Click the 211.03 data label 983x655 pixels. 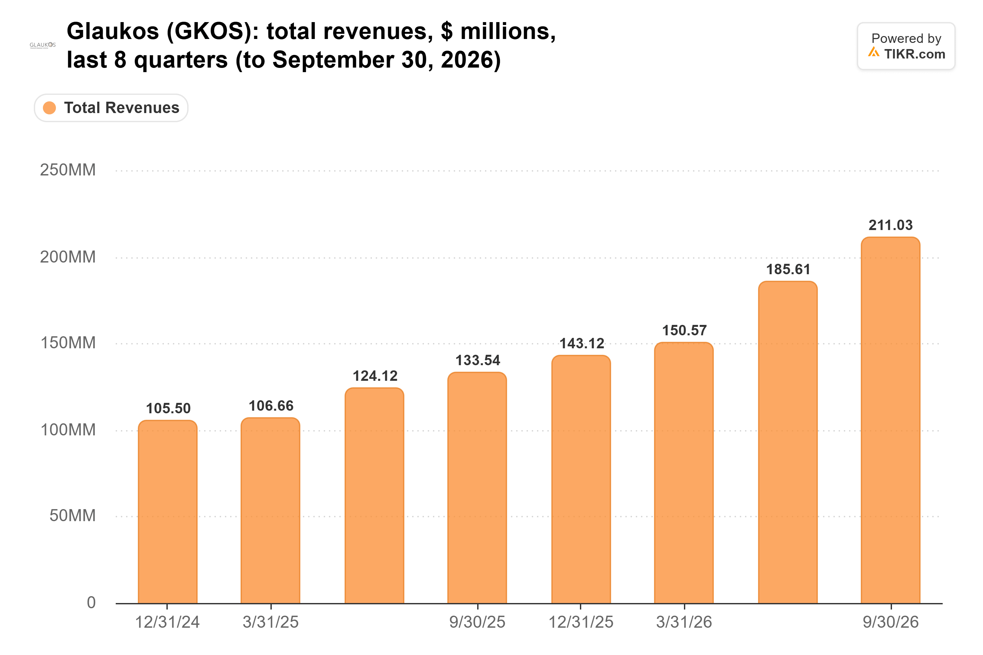click(x=891, y=225)
